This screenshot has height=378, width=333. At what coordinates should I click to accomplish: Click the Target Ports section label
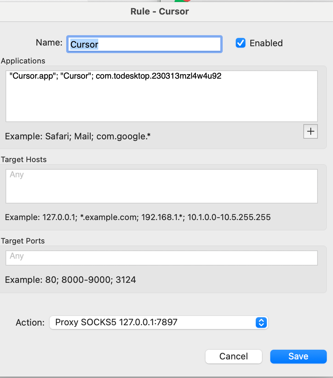[x=23, y=241]
